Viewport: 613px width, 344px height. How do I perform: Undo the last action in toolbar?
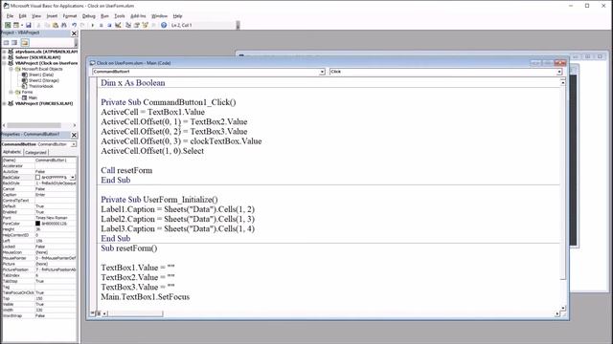75,25
